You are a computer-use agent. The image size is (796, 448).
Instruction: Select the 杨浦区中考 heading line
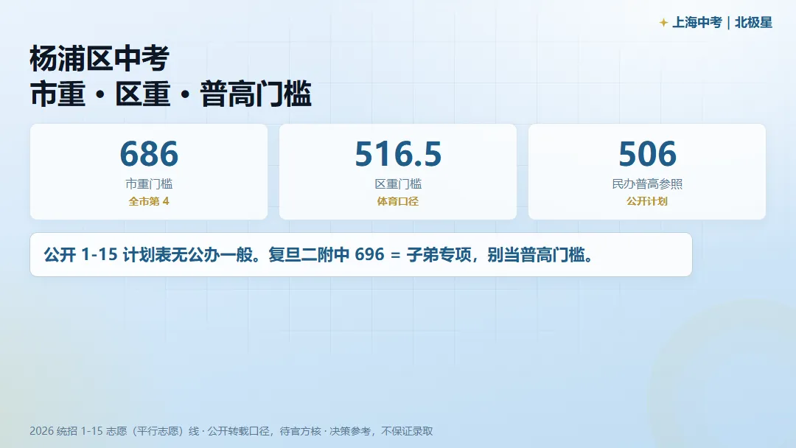(x=99, y=58)
